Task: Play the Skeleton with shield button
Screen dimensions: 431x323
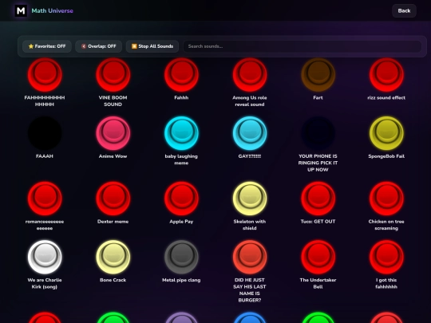Action: coord(250,199)
